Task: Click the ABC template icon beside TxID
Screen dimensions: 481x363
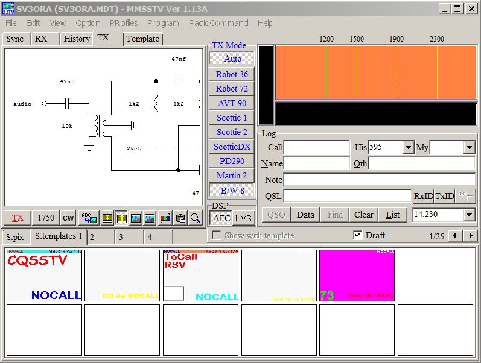Action: (x=465, y=196)
